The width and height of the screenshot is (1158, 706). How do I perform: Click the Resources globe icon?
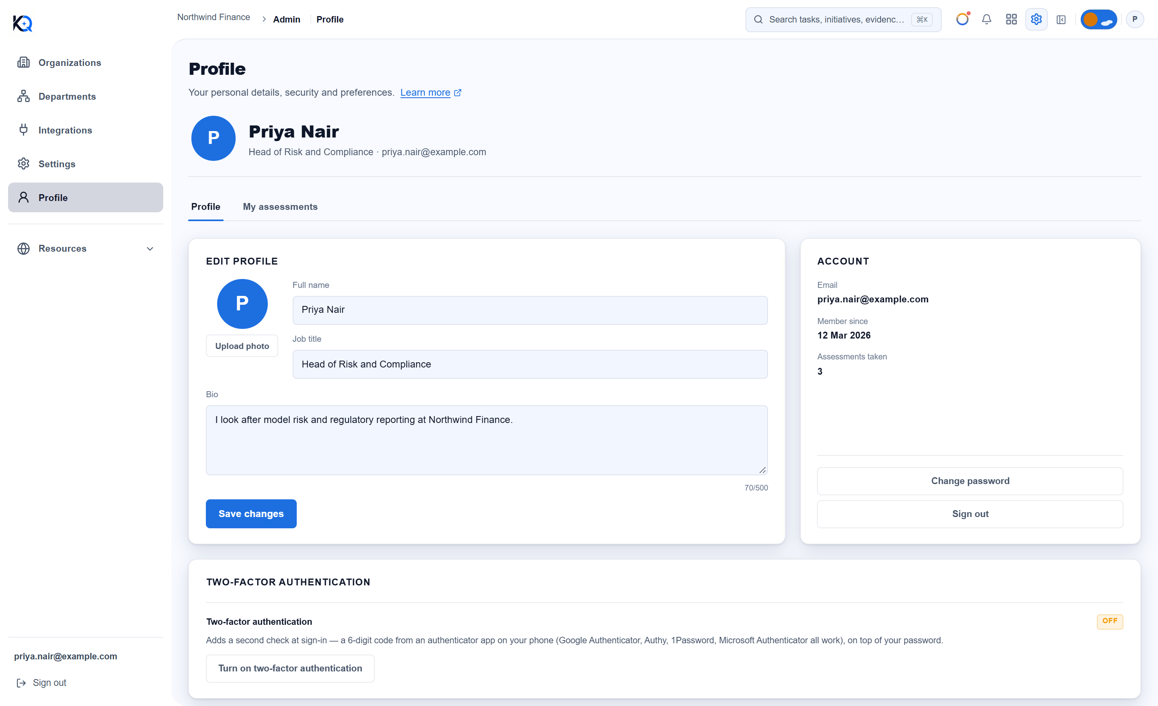23,248
